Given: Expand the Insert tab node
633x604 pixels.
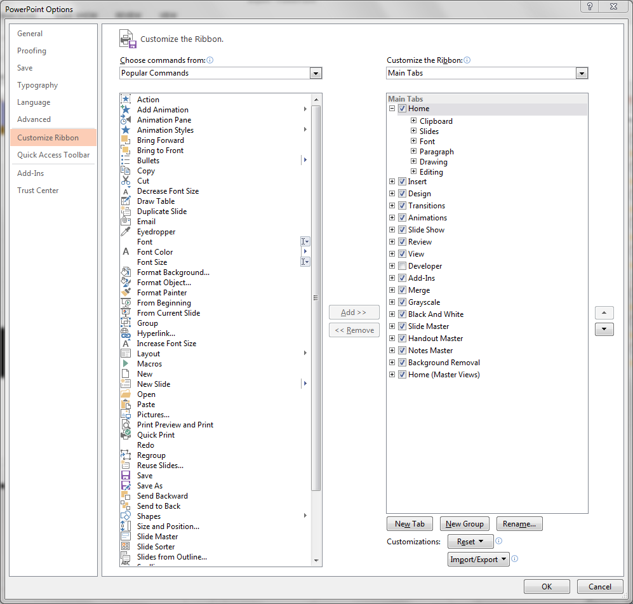Looking at the screenshot, I should 392,181.
